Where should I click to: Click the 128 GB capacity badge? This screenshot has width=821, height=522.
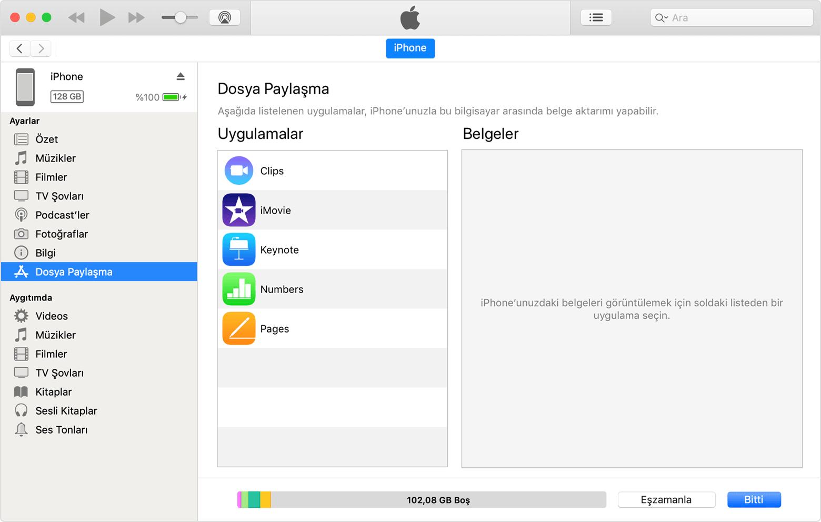point(67,97)
